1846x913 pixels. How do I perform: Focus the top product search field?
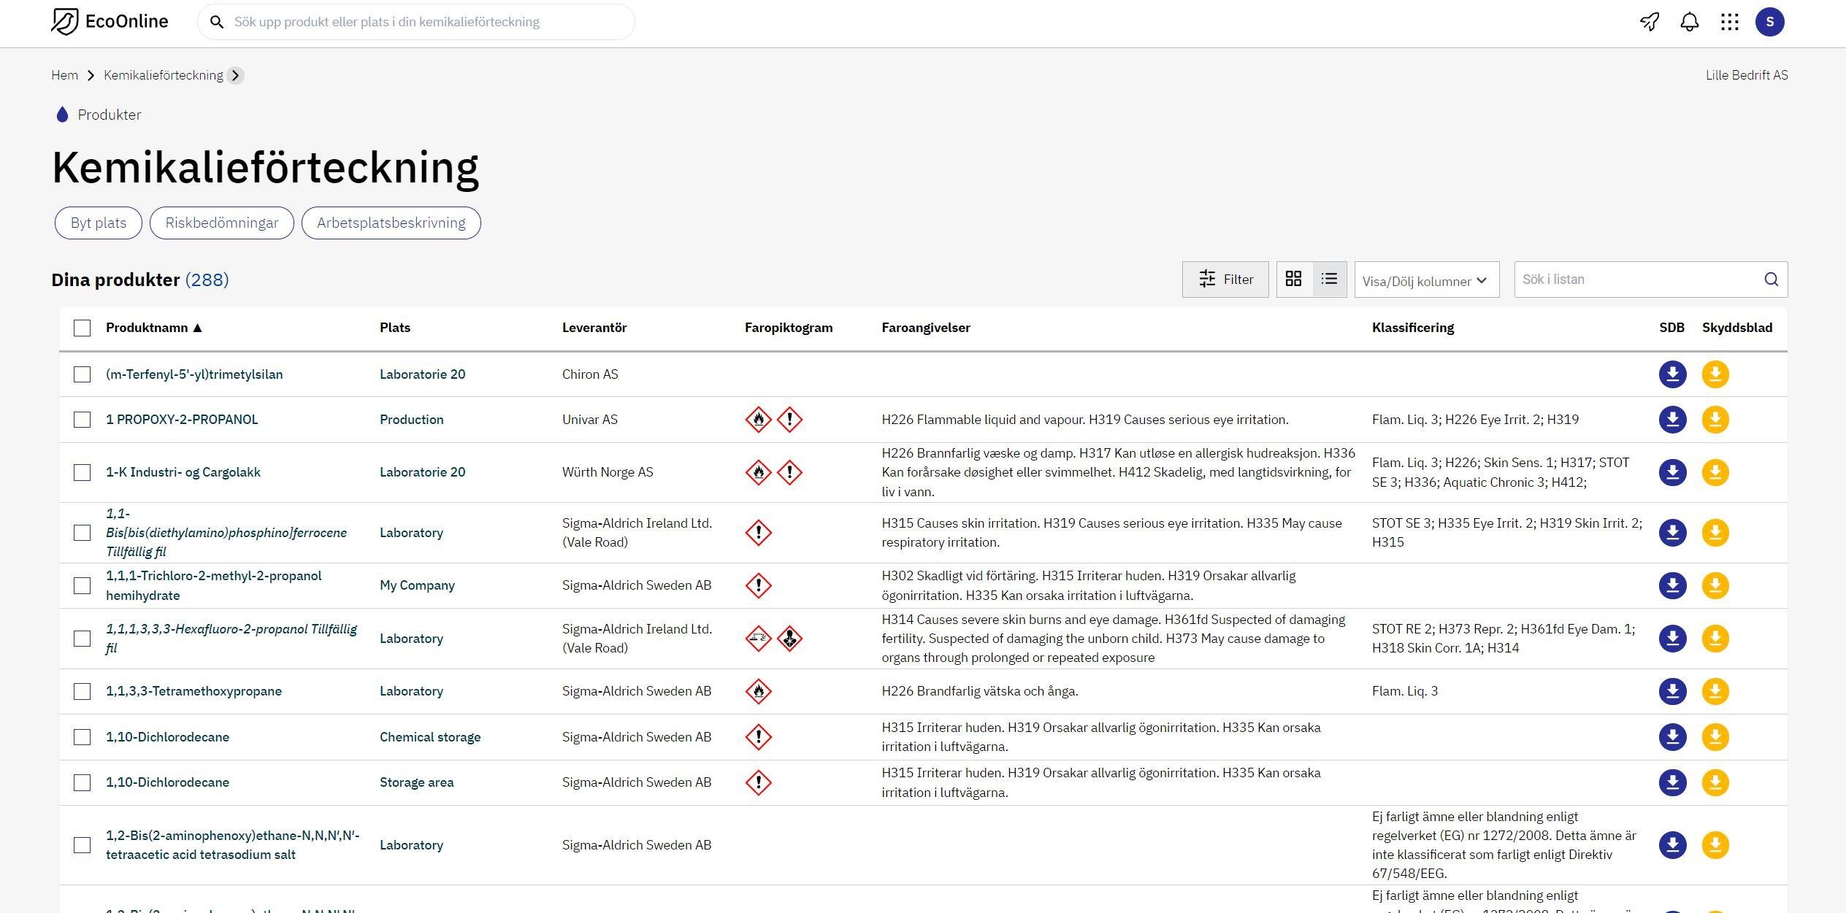416,22
